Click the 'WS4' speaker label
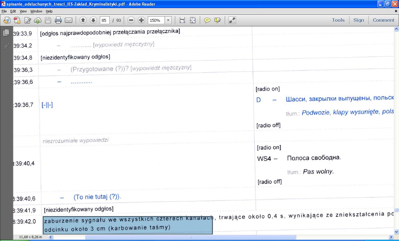The height and width of the screenshot is (241, 399). click(264, 159)
